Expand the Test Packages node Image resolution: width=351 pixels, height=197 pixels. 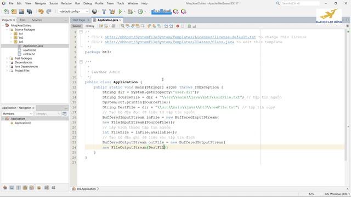[7, 59]
